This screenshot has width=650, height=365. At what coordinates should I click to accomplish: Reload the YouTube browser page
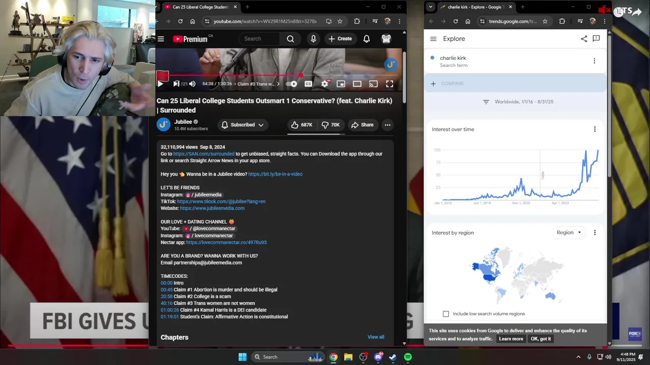coord(180,21)
